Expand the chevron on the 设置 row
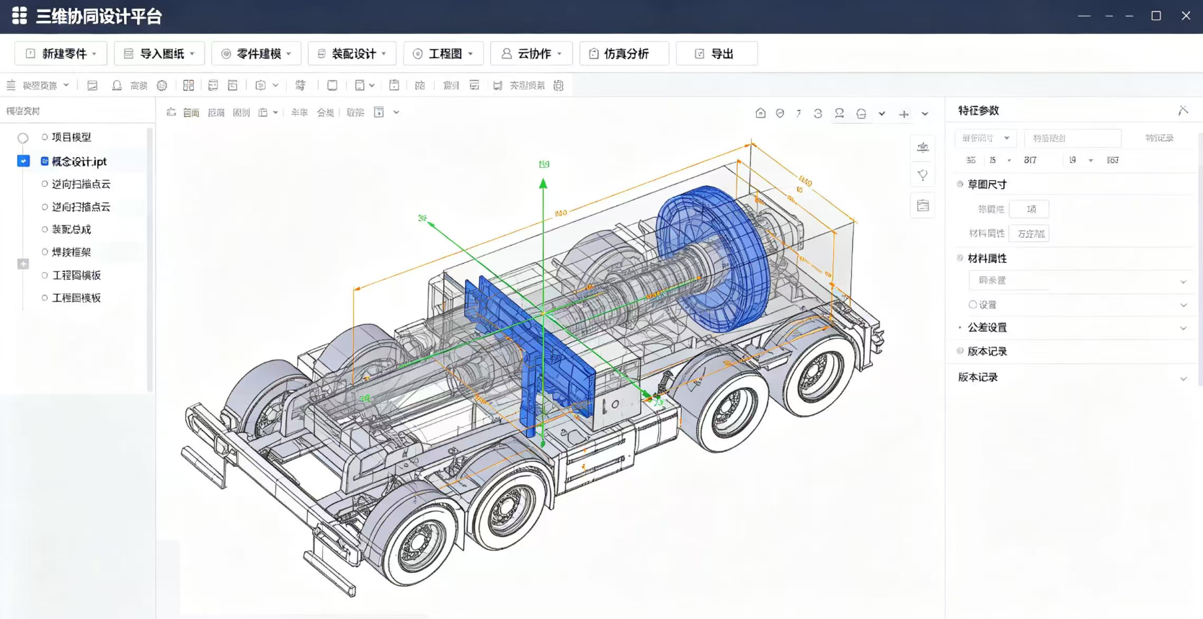The image size is (1203, 619). point(1183,305)
